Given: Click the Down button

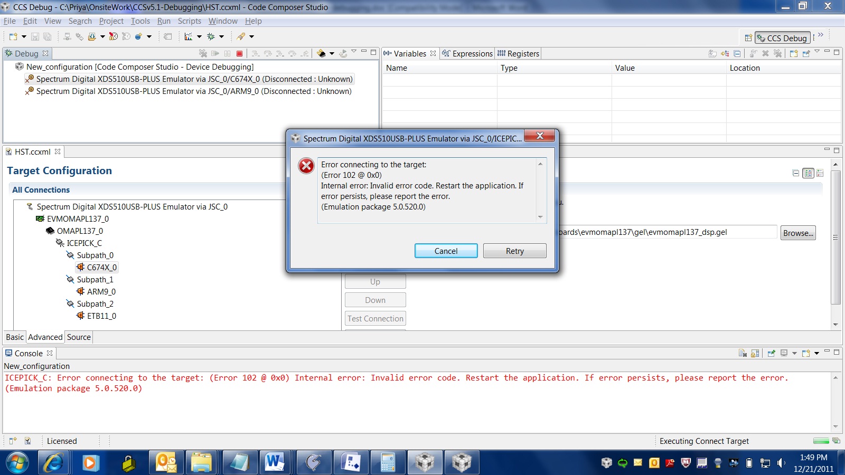Looking at the screenshot, I should (375, 300).
